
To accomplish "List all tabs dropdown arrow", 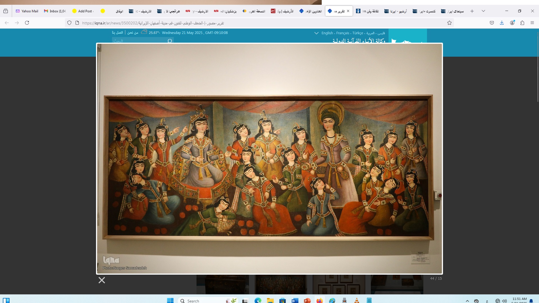I will (x=483, y=11).
